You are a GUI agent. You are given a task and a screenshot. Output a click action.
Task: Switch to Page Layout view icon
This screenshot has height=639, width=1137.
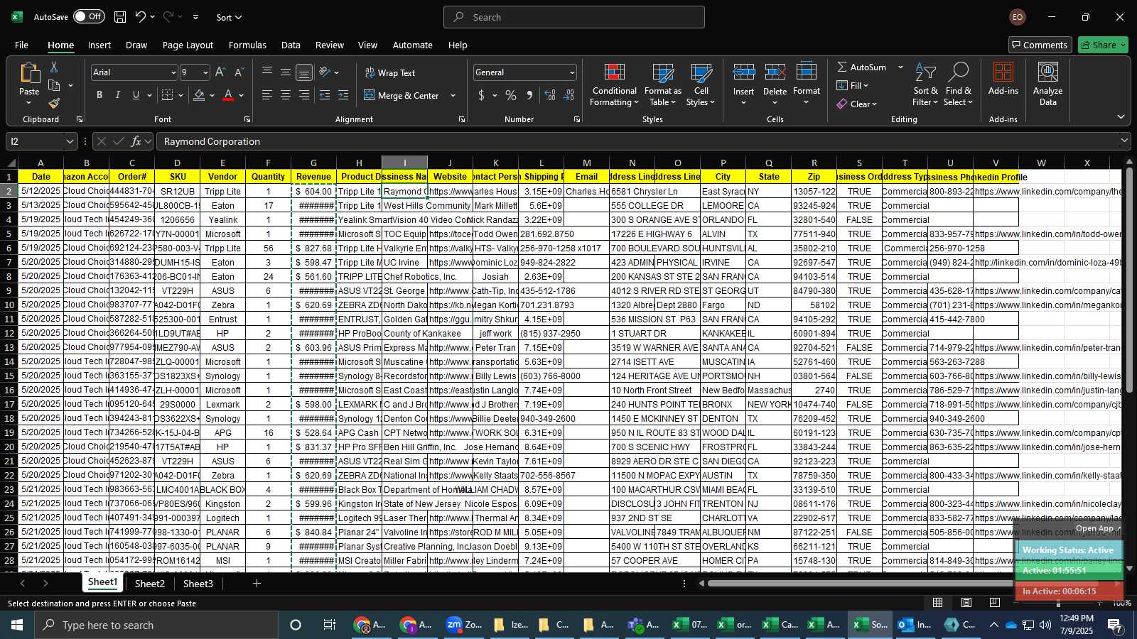966,602
